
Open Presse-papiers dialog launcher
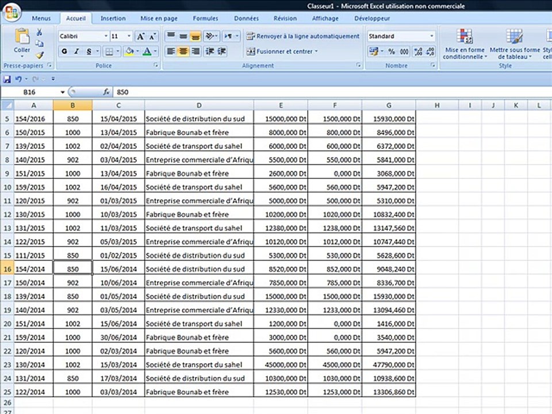(49, 65)
